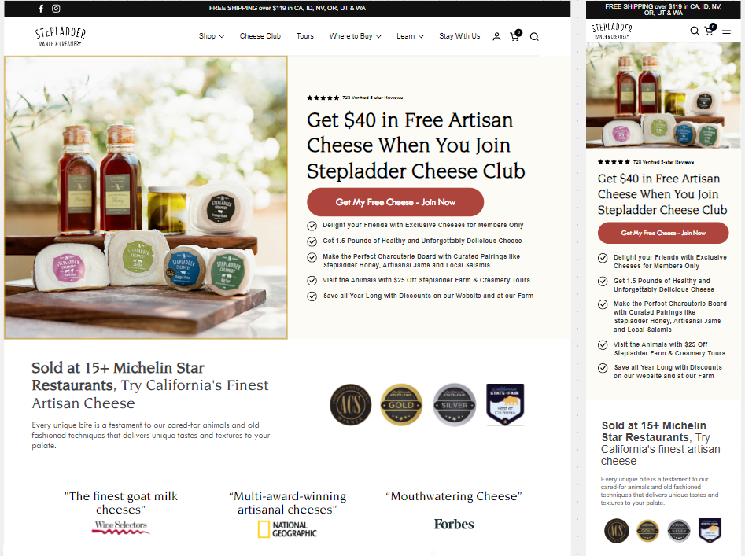Viewport: 745px width, 556px height.
Task: Expand the Where to Buy dropdown
Action: [355, 36]
